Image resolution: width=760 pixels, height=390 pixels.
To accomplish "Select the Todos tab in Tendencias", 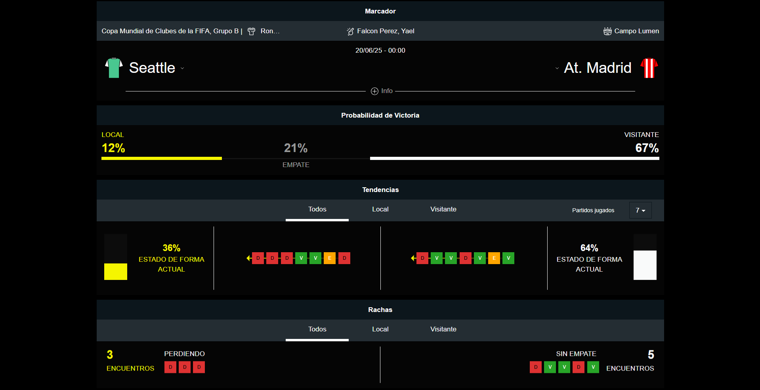I will 317,209.
